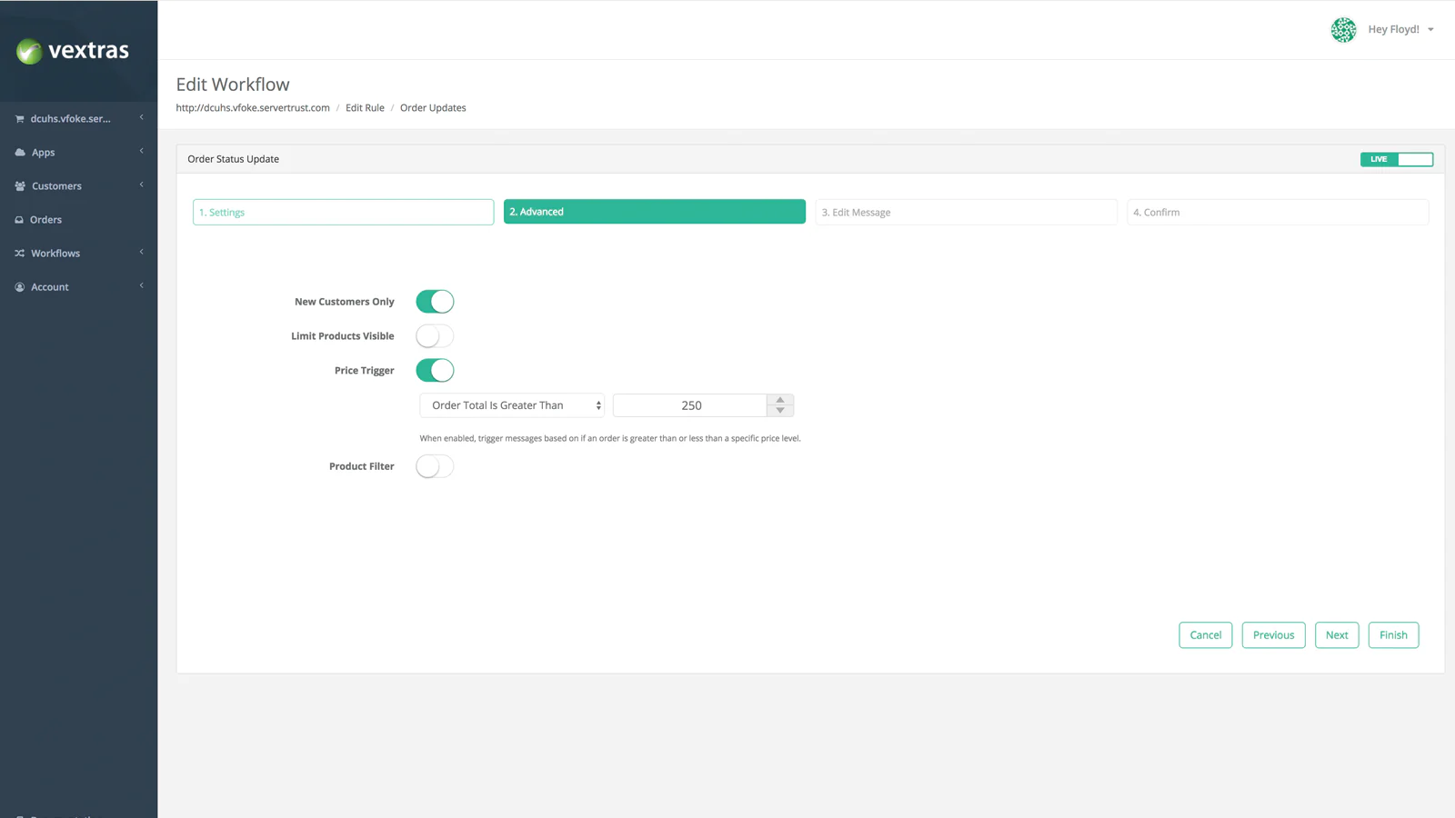Enable the Product Filter toggle
1455x818 pixels.
pos(435,466)
